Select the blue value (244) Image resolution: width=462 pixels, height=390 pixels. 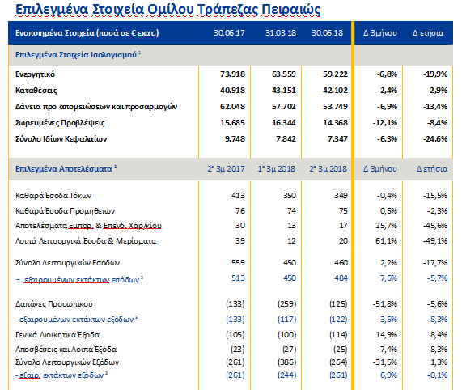286,375
